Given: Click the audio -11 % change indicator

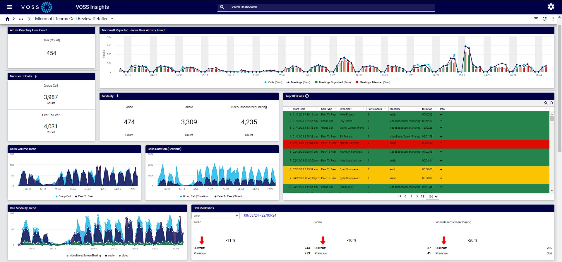Looking at the screenshot, I should [x=231, y=240].
